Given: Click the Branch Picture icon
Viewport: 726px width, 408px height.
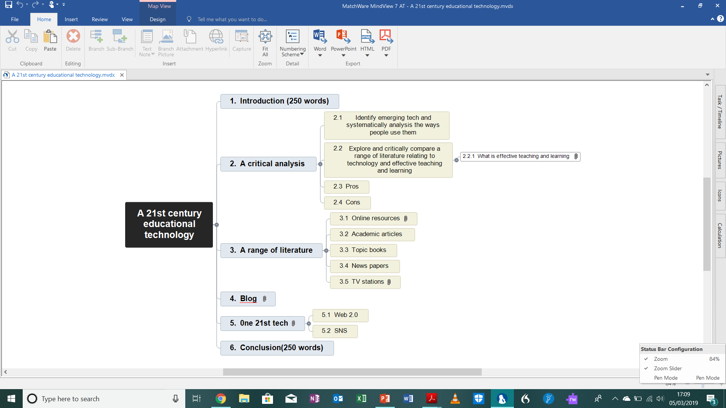Looking at the screenshot, I should (x=166, y=37).
